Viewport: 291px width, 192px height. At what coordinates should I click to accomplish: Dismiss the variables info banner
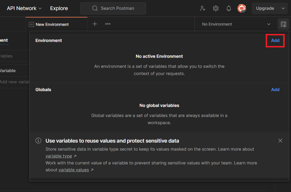tap(280, 141)
